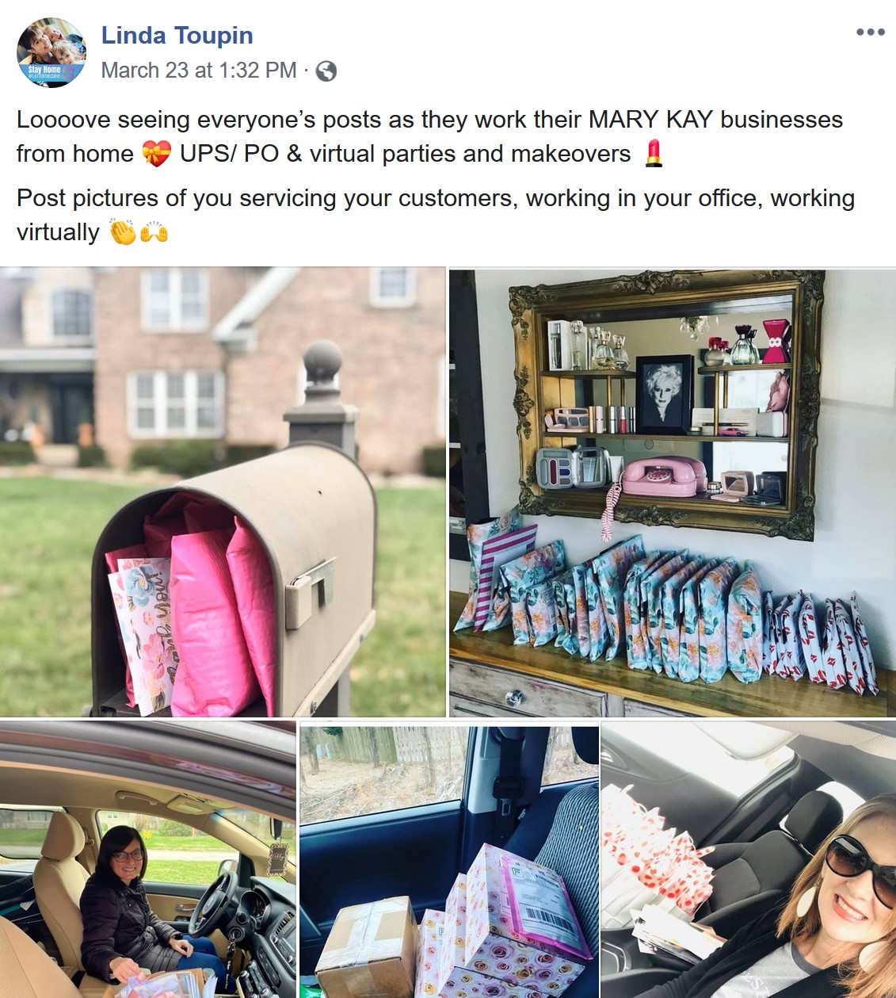Click the raised hands emoji
The height and width of the screenshot is (998, 896).
[154, 231]
